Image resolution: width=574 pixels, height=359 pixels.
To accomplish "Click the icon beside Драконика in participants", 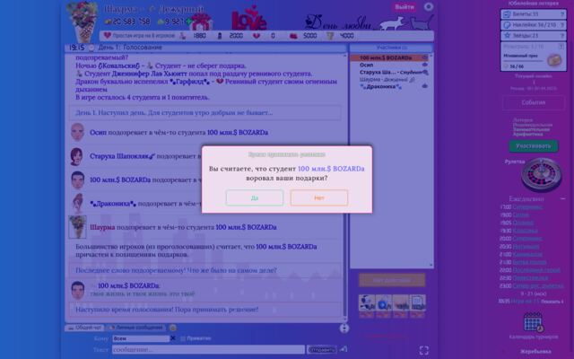I will click(424, 86).
